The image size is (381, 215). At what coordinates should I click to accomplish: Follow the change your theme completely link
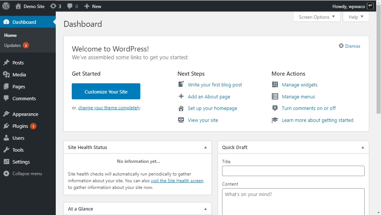coord(109,108)
